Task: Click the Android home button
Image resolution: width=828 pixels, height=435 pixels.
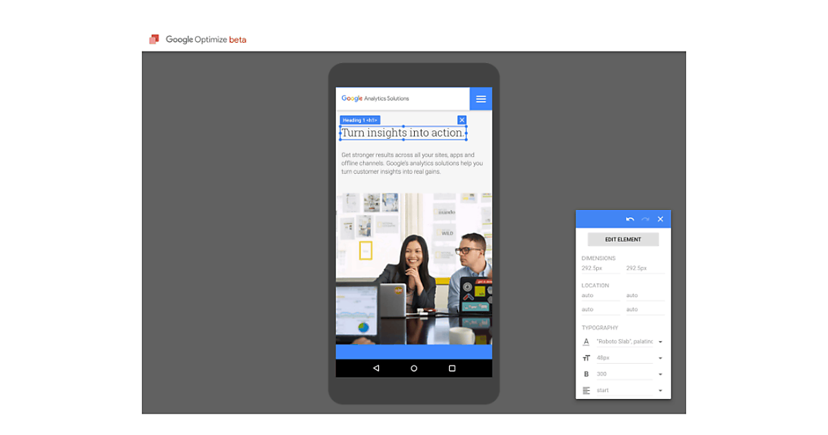Action: click(414, 368)
